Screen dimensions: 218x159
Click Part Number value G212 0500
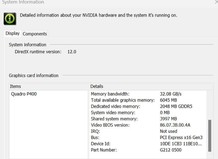pos(171,150)
